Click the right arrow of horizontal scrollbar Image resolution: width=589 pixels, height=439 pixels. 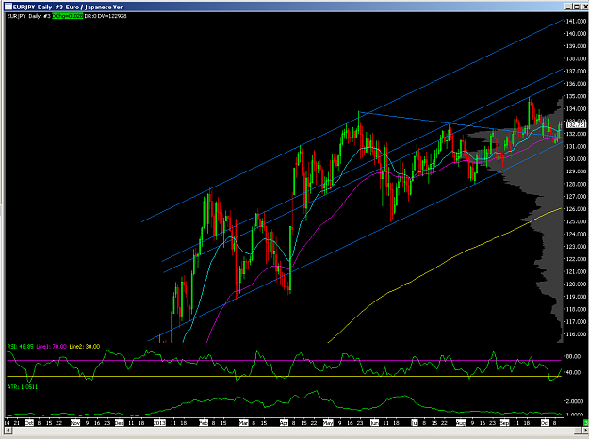(585, 430)
